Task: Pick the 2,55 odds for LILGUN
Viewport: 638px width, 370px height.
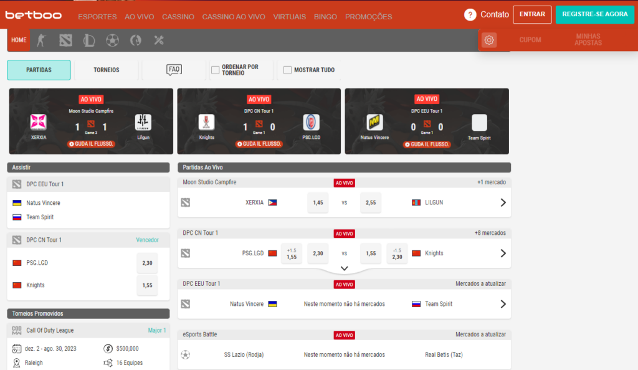Action: pos(371,202)
